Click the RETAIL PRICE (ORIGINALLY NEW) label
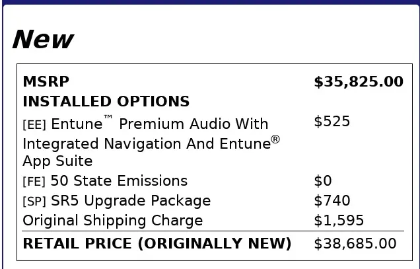Viewport: 420px width, 269px height. tap(157, 243)
